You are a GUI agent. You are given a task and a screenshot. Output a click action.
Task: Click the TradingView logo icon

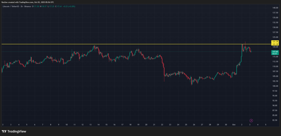point(4,131)
